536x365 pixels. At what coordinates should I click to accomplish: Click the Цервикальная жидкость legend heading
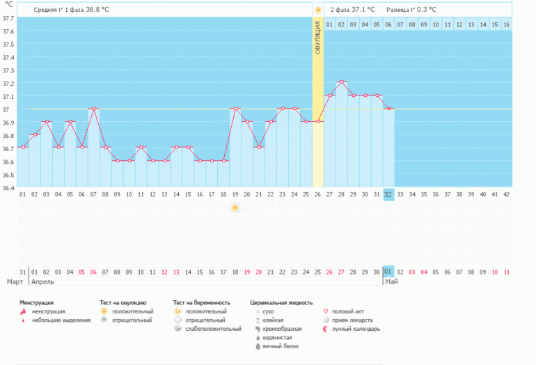281,303
